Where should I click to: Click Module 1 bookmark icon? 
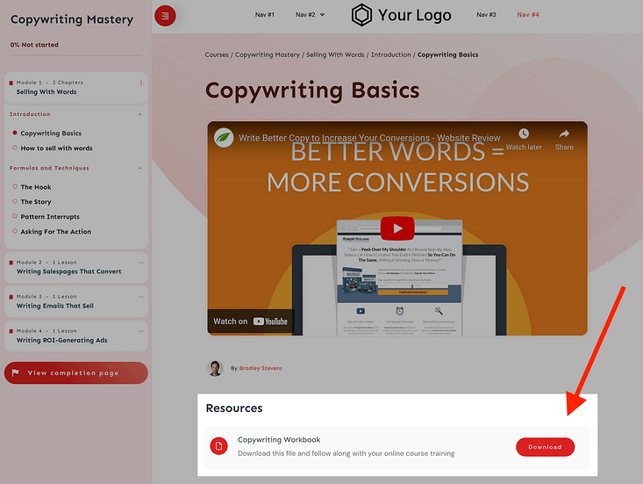(11, 83)
